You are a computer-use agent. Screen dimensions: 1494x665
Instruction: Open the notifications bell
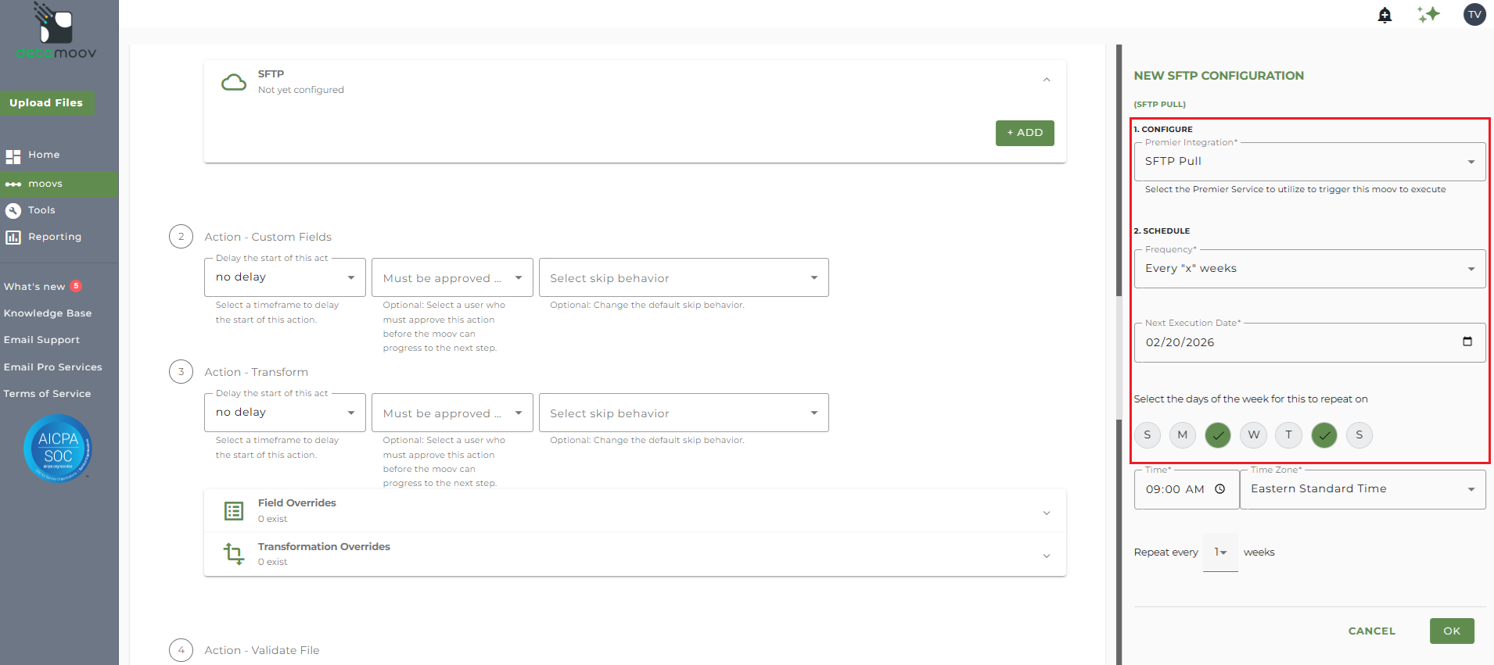coord(1384,15)
